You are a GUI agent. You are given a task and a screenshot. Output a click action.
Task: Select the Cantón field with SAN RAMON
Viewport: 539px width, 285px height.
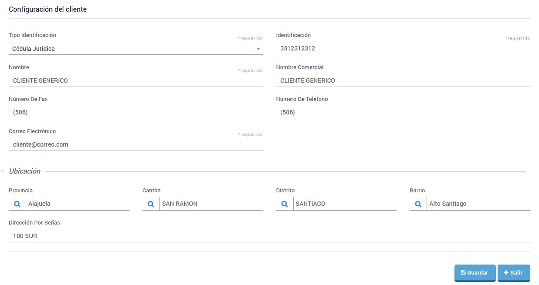(211, 204)
